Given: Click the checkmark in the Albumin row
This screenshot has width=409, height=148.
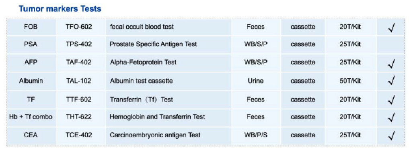Looking at the screenshot, I should [x=391, y=81].
